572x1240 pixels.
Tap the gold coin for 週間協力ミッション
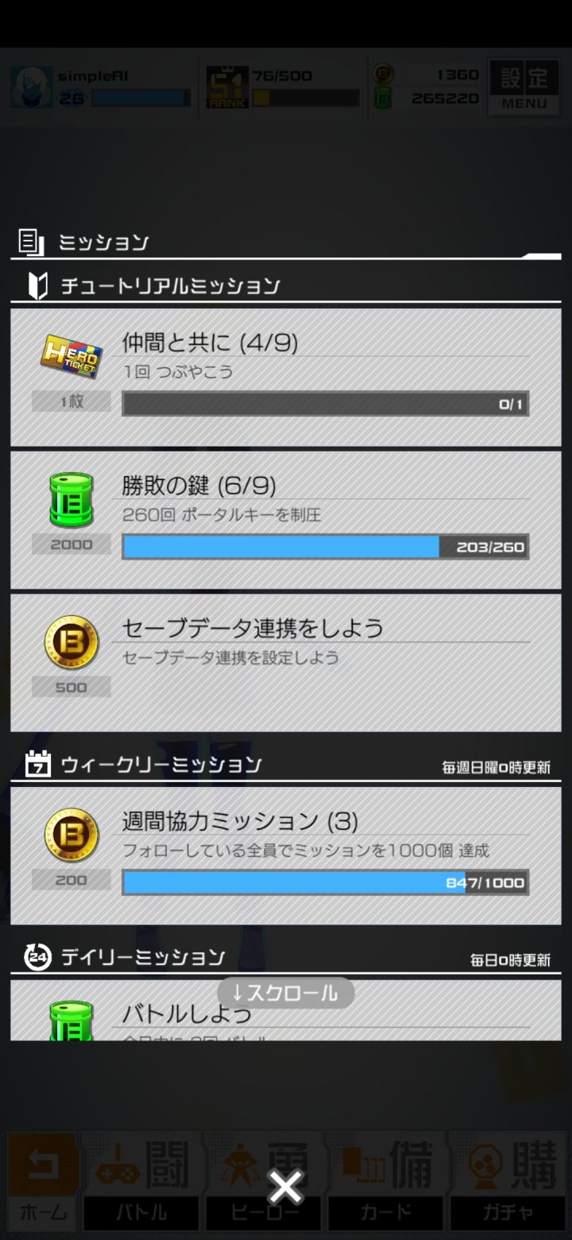71,835
